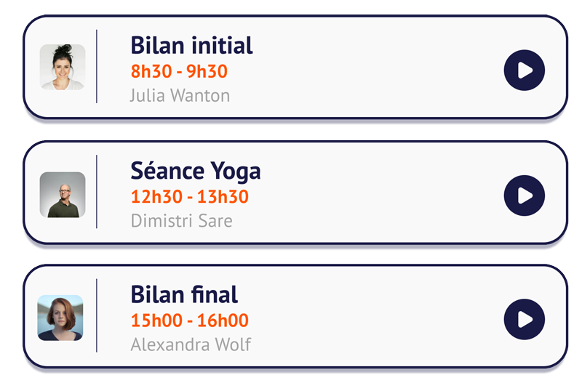The width and height of the screenshot is (582, 383).
Task: Launch the Bilan final play button
Action: pyautogui.click(x=524, y=319)
